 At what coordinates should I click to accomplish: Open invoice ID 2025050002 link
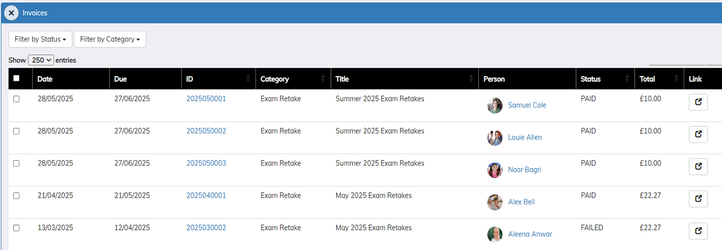pos(206,131)
